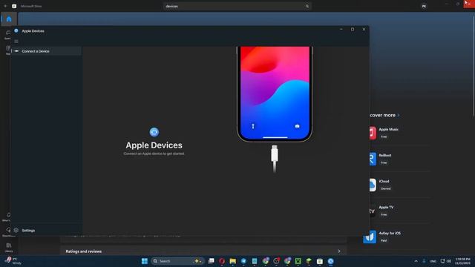Viewport: 475px width, 267px height.
Task: Click the iPhone illustration
Action: (275, 94)
